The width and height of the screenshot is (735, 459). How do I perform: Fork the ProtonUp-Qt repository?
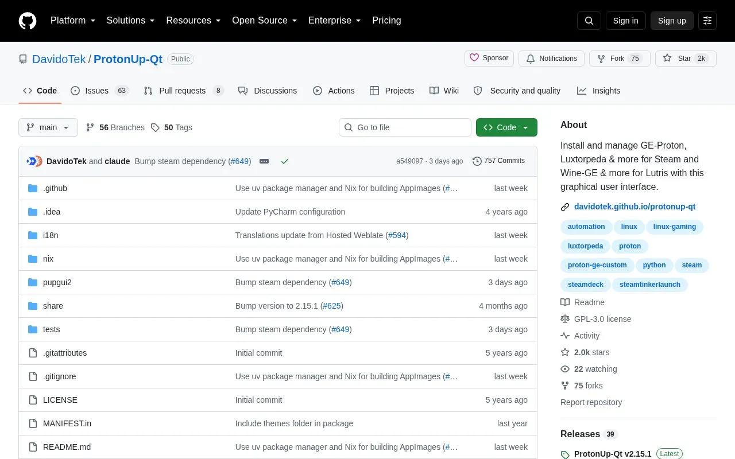pos(620,59)
